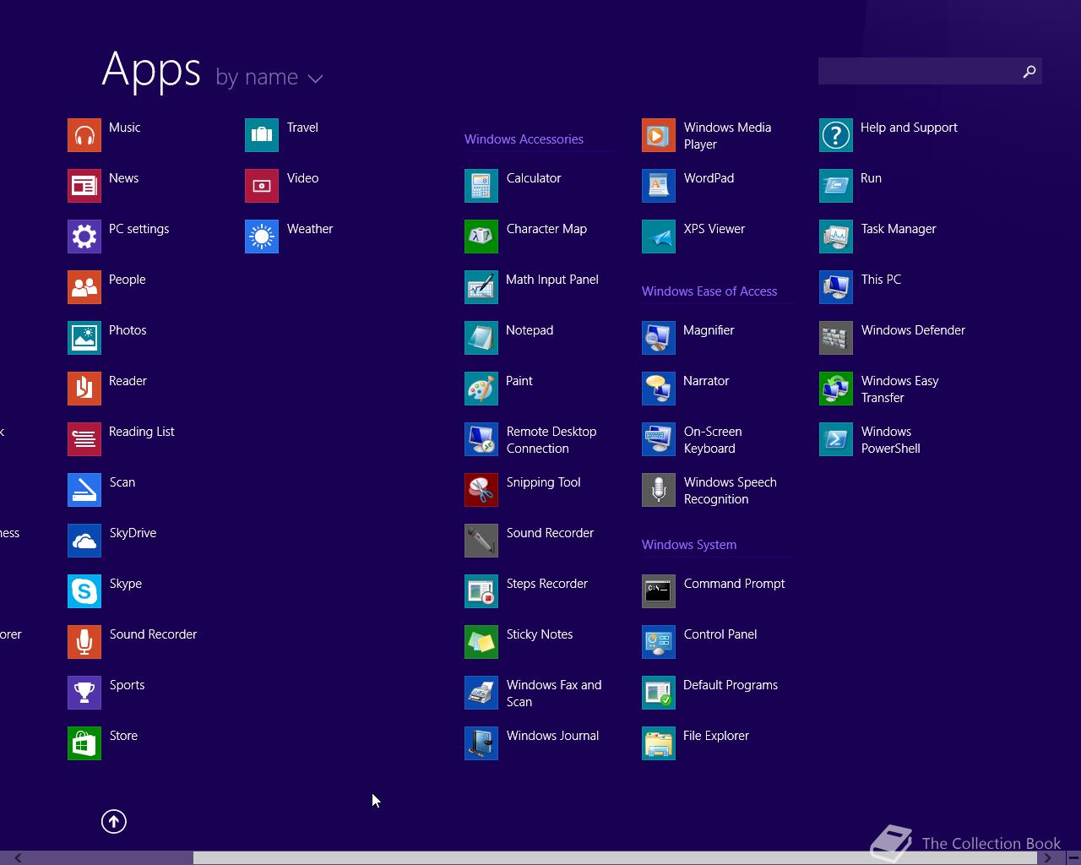The width and height of the screenshot is (1081, 865).
Task: Open the Paint palette icon
Action: click(x=481, y=389)
